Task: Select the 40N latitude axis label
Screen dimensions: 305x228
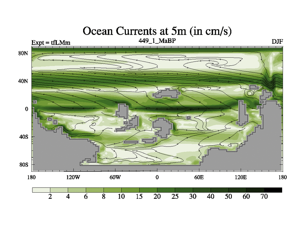Action: tap(24, 81)
